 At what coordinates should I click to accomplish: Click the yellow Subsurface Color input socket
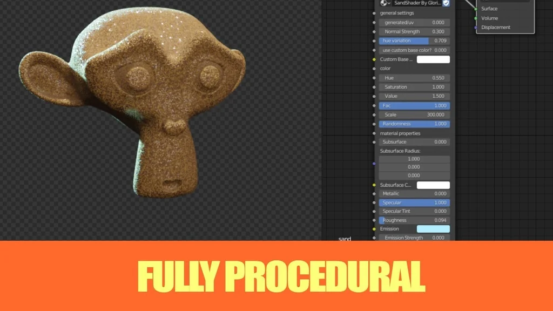373,185
